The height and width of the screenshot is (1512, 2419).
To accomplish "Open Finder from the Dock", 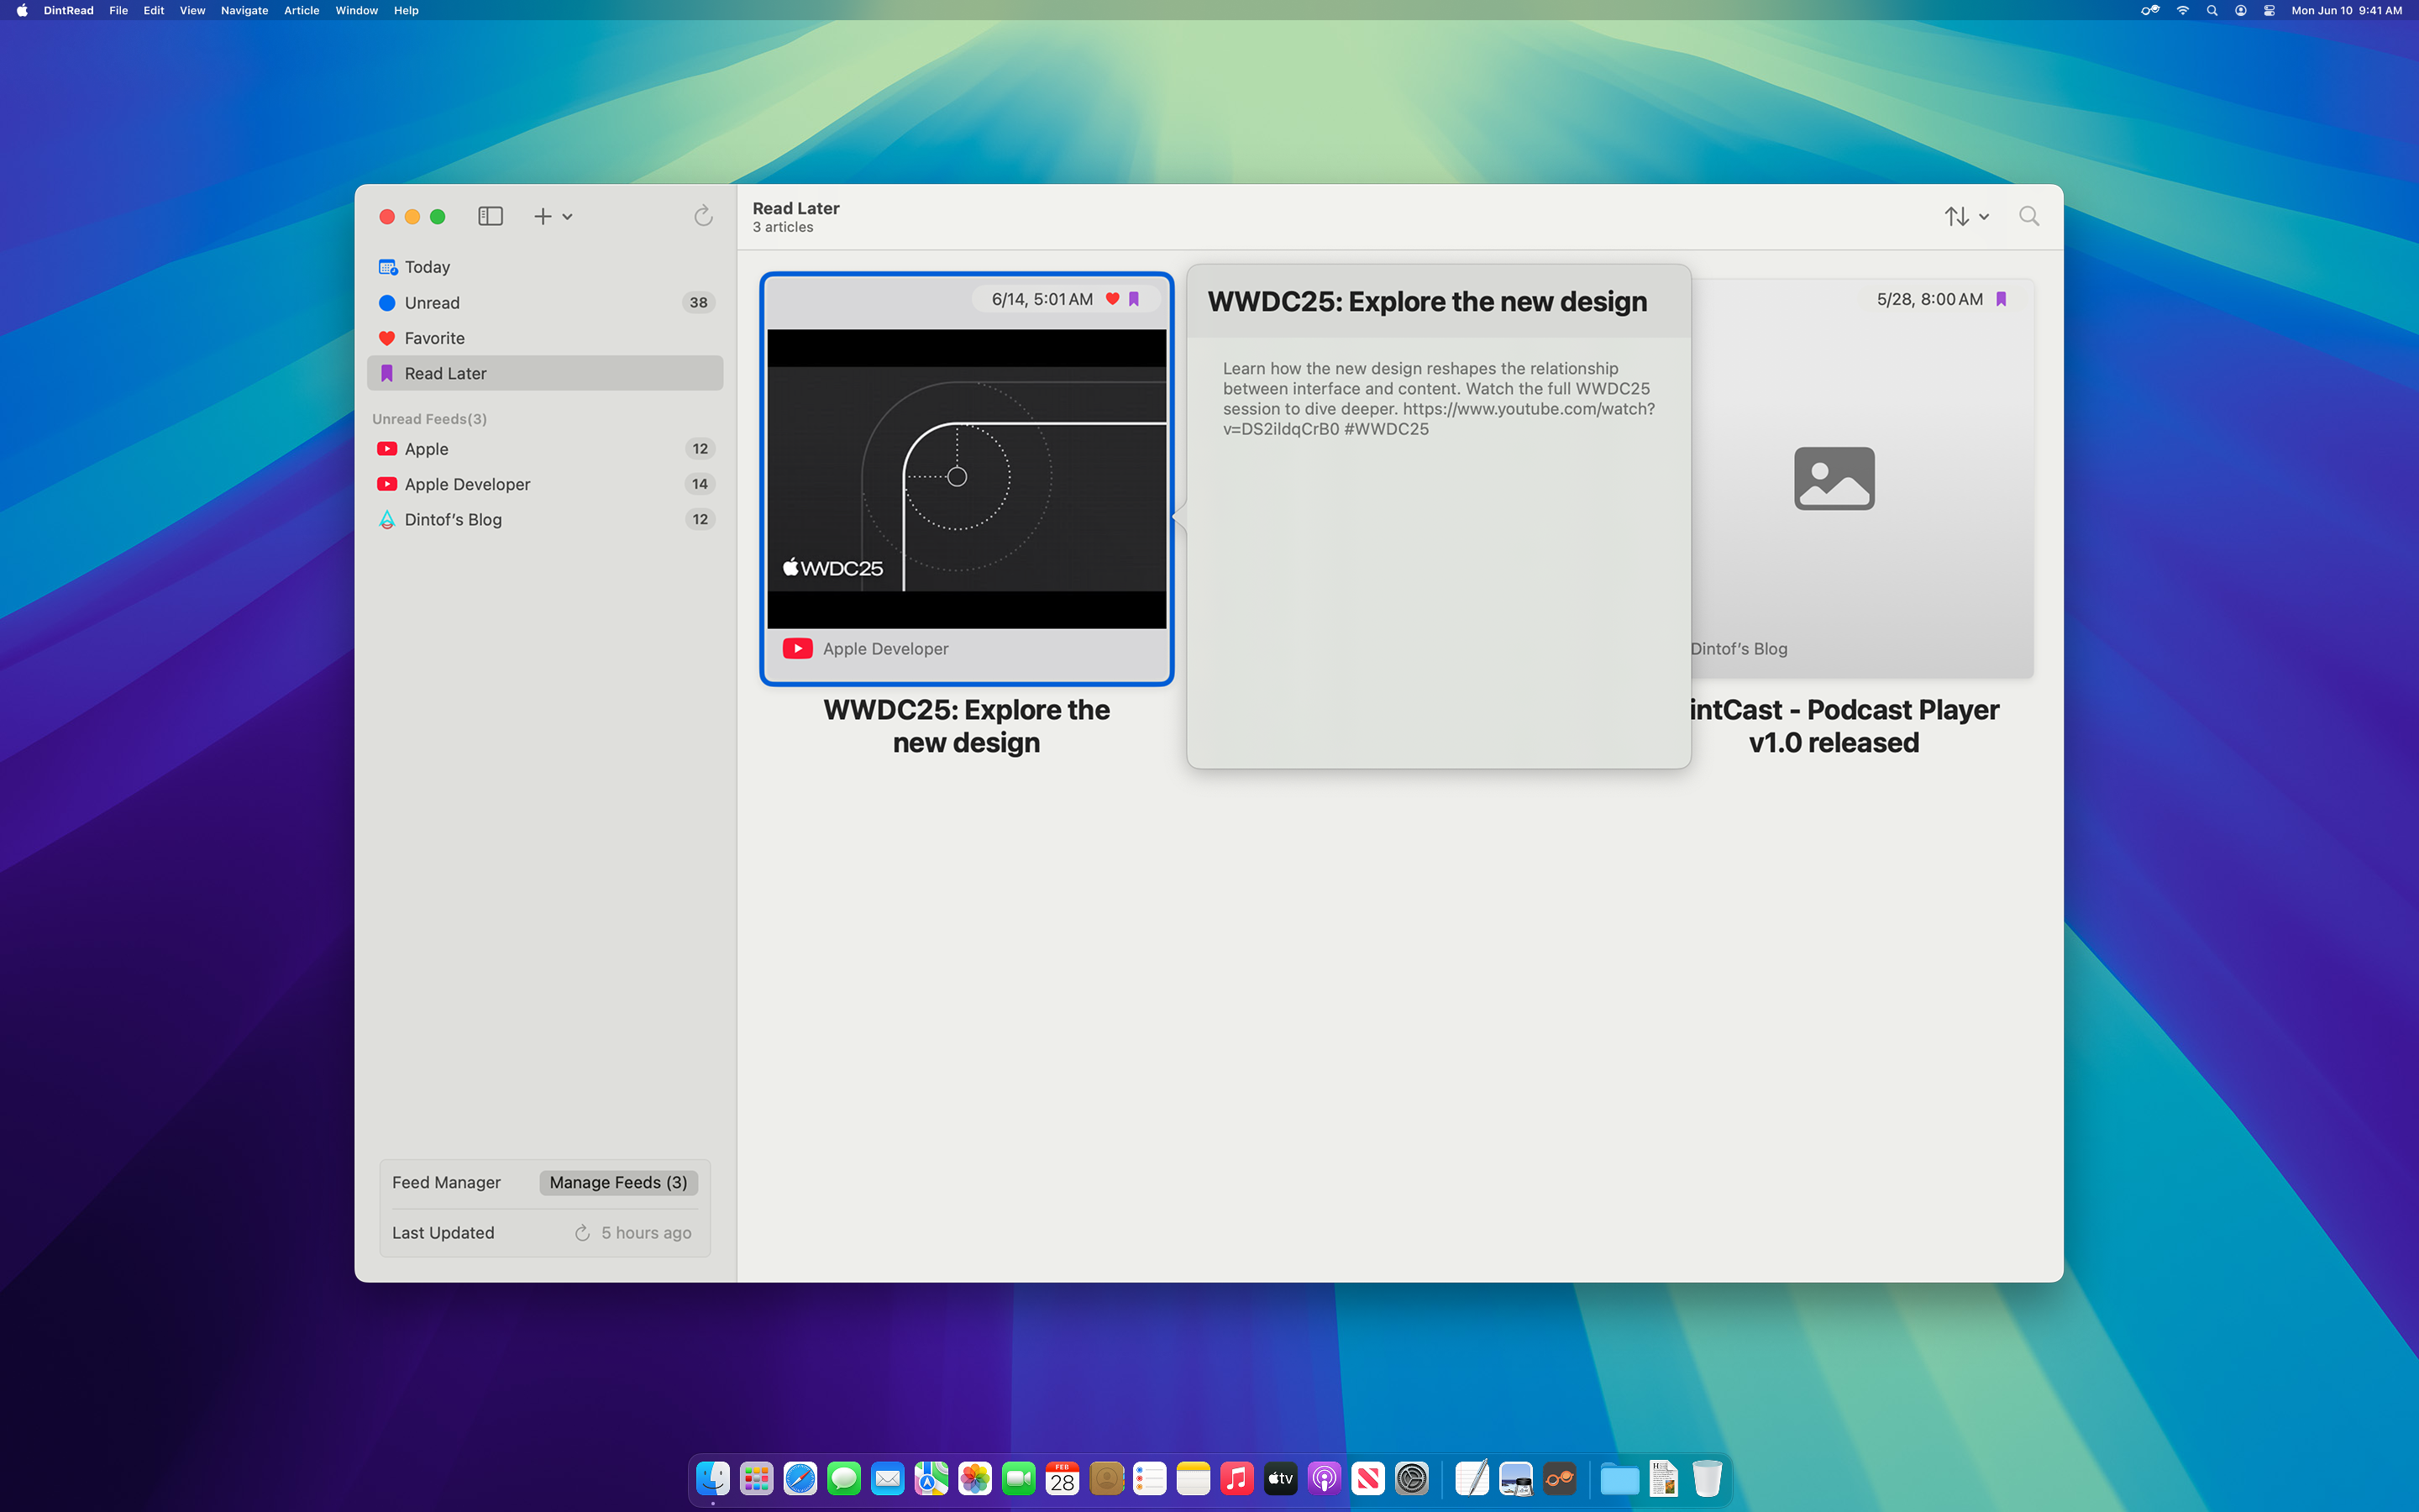I will point(713,1478).
